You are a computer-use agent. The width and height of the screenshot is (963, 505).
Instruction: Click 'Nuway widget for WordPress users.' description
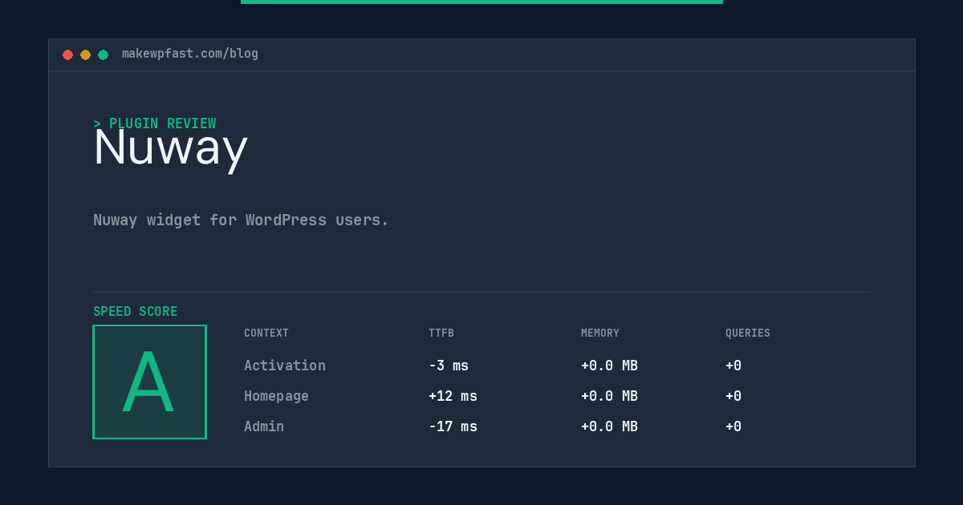tap(241, 220)
